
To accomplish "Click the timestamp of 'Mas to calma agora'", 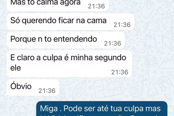I will tap(96, 6).
